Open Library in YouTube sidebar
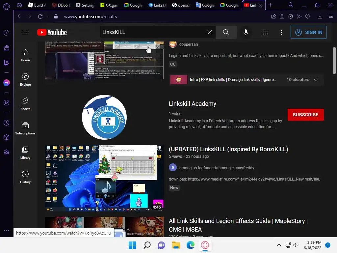Viewport: 337px width, 253px height. pyautogui.click(x=25, y=153)
